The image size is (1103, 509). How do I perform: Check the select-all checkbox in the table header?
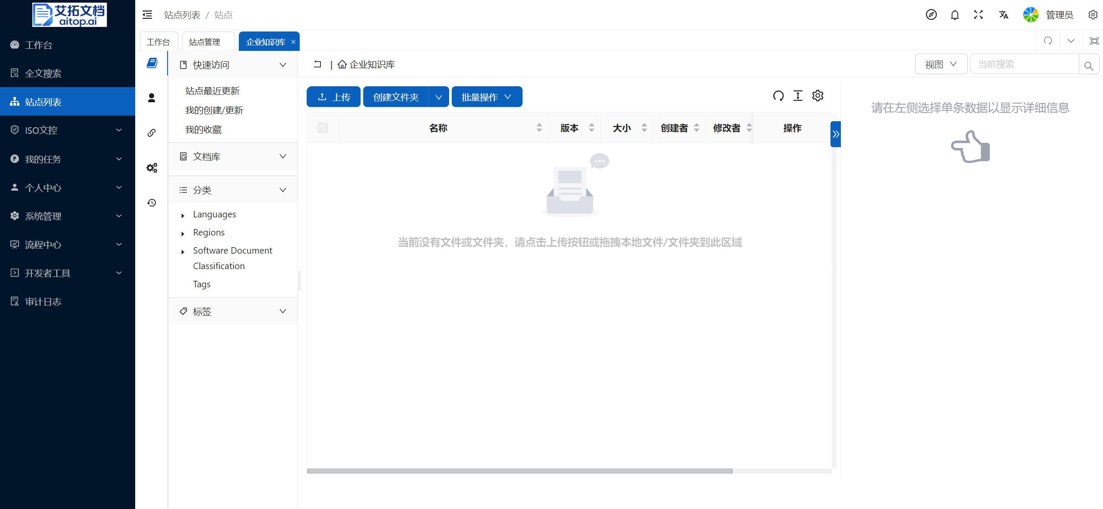click(x=323, y=128)
